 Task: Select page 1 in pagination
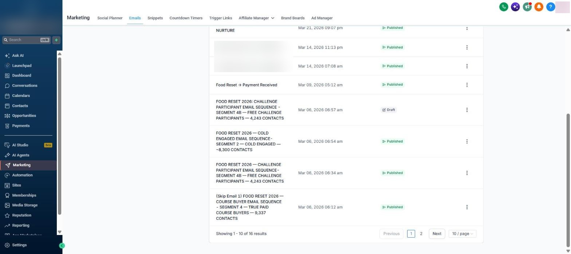pos(411,234)
